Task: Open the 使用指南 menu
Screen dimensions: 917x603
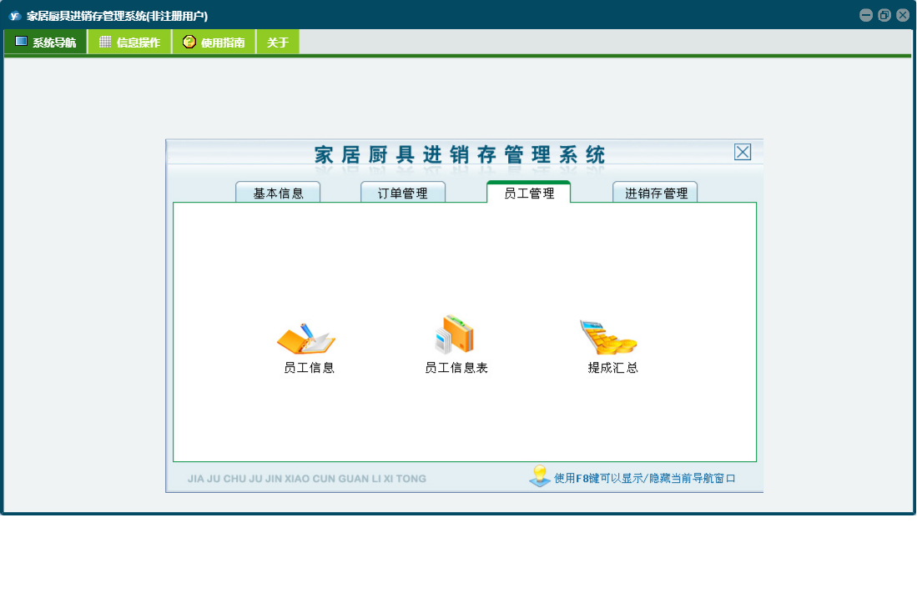Action: [214, 42]
